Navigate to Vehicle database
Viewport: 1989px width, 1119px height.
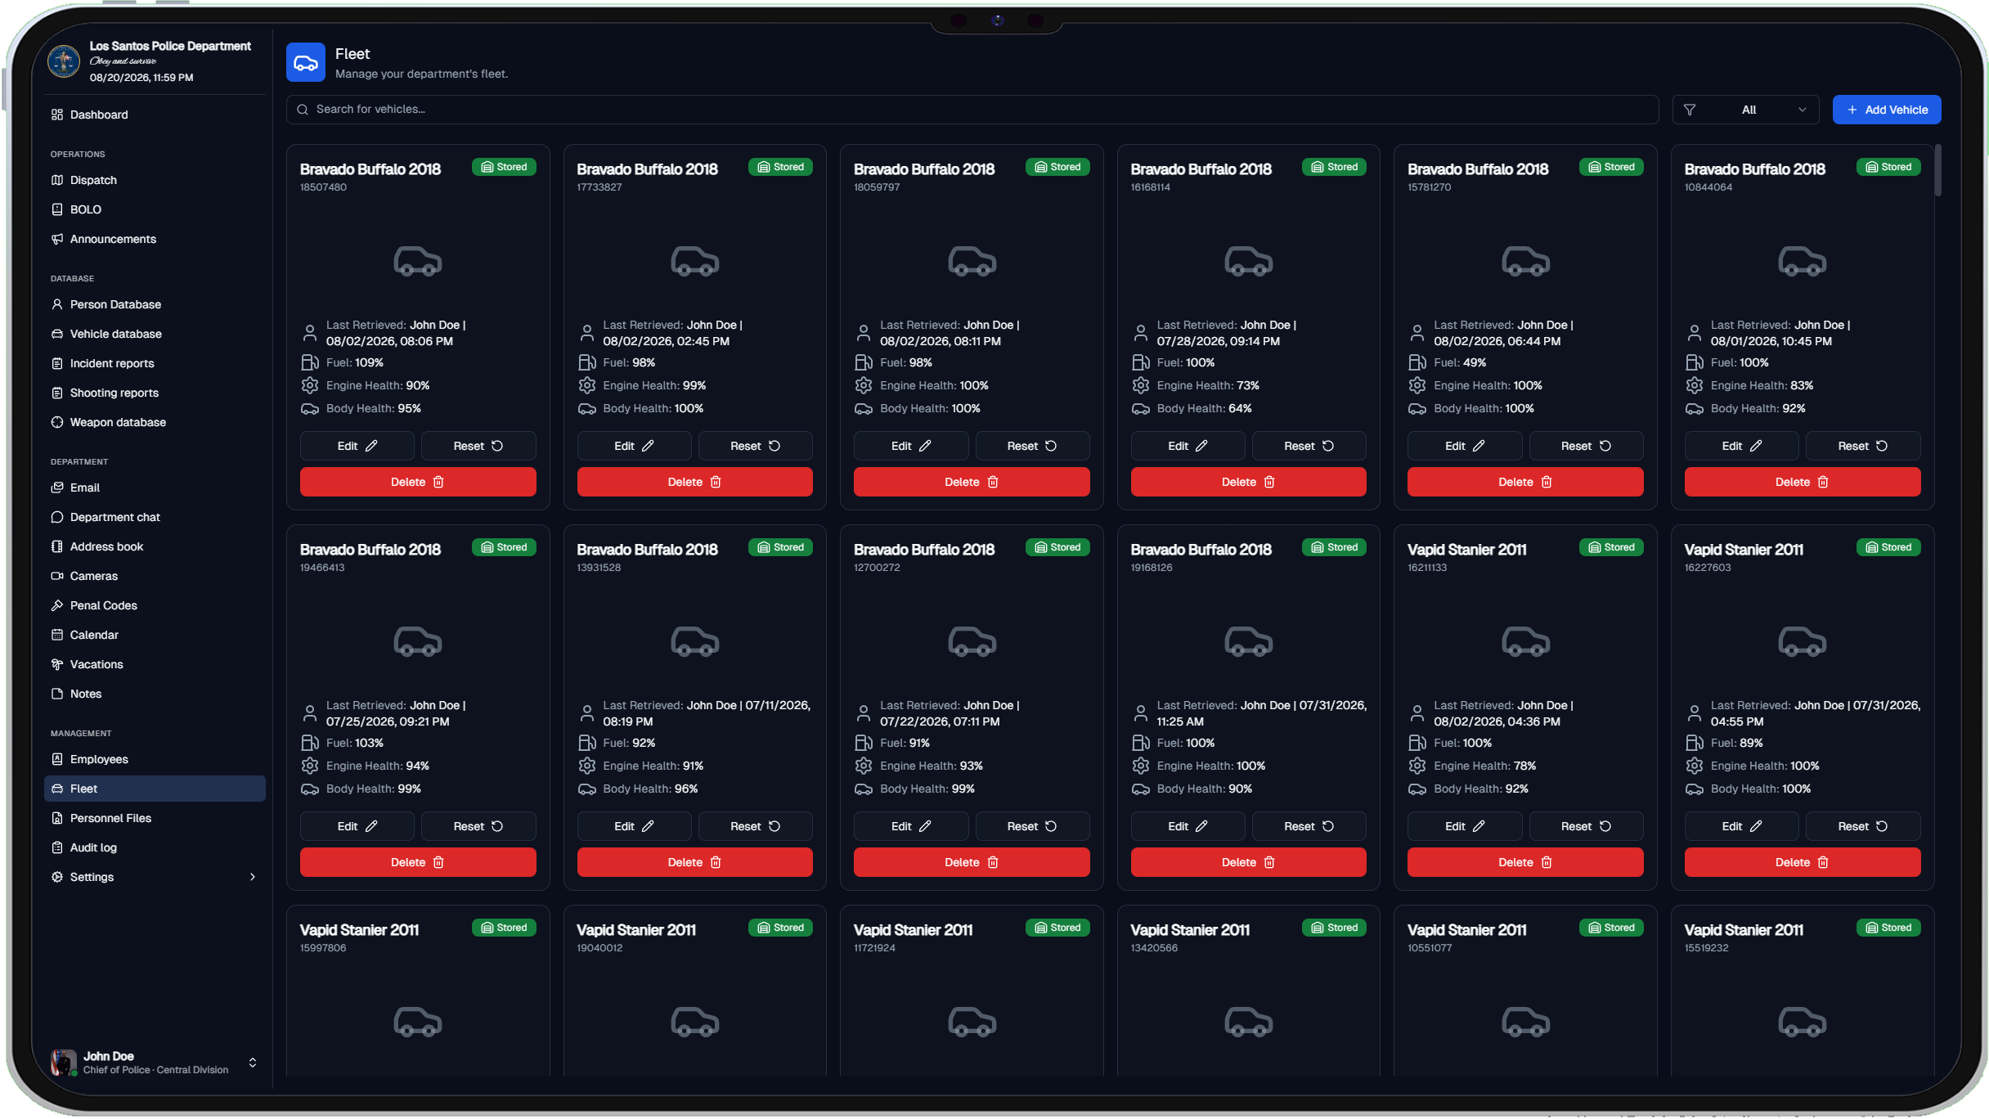click(155, 334)
